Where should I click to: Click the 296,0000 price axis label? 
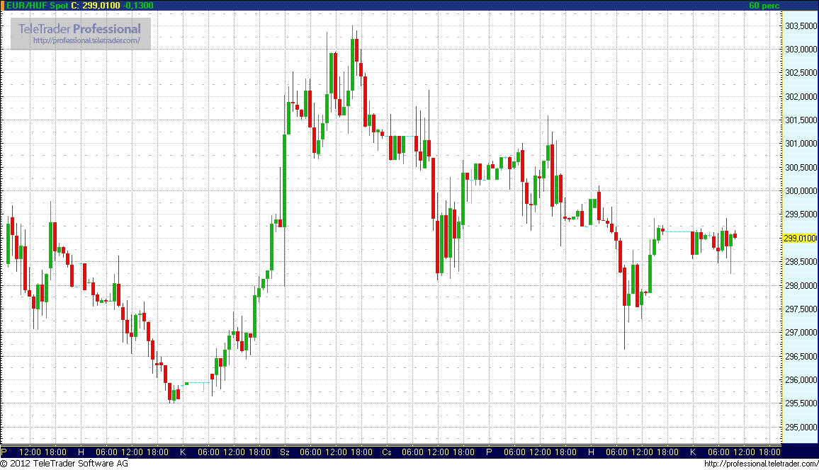click(x=801, y=380)
